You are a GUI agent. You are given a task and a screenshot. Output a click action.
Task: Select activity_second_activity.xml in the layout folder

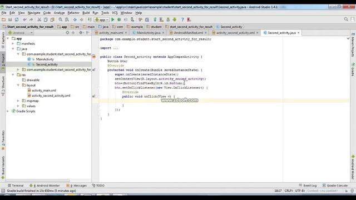point(51,96)
